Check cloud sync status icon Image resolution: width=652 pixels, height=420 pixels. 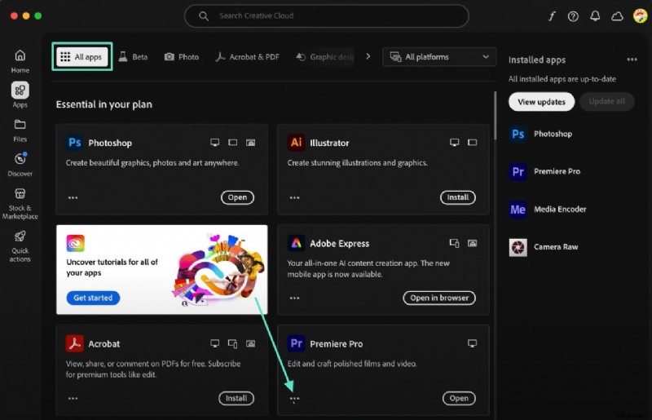click(x=617, y=16)
